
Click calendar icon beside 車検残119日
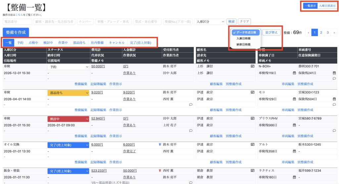pos(294,73)
